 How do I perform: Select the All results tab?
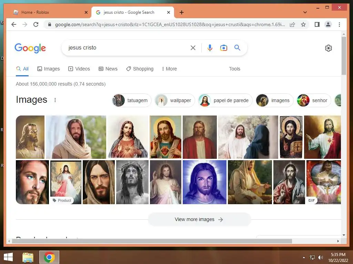(22, 69)
